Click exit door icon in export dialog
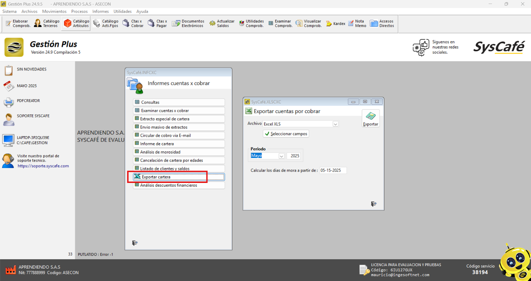 click(x=374, y=204)
